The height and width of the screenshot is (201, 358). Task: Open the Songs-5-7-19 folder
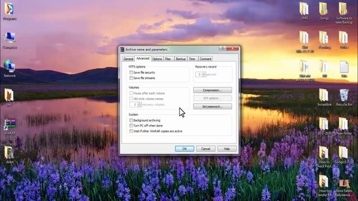click(344, 155)
